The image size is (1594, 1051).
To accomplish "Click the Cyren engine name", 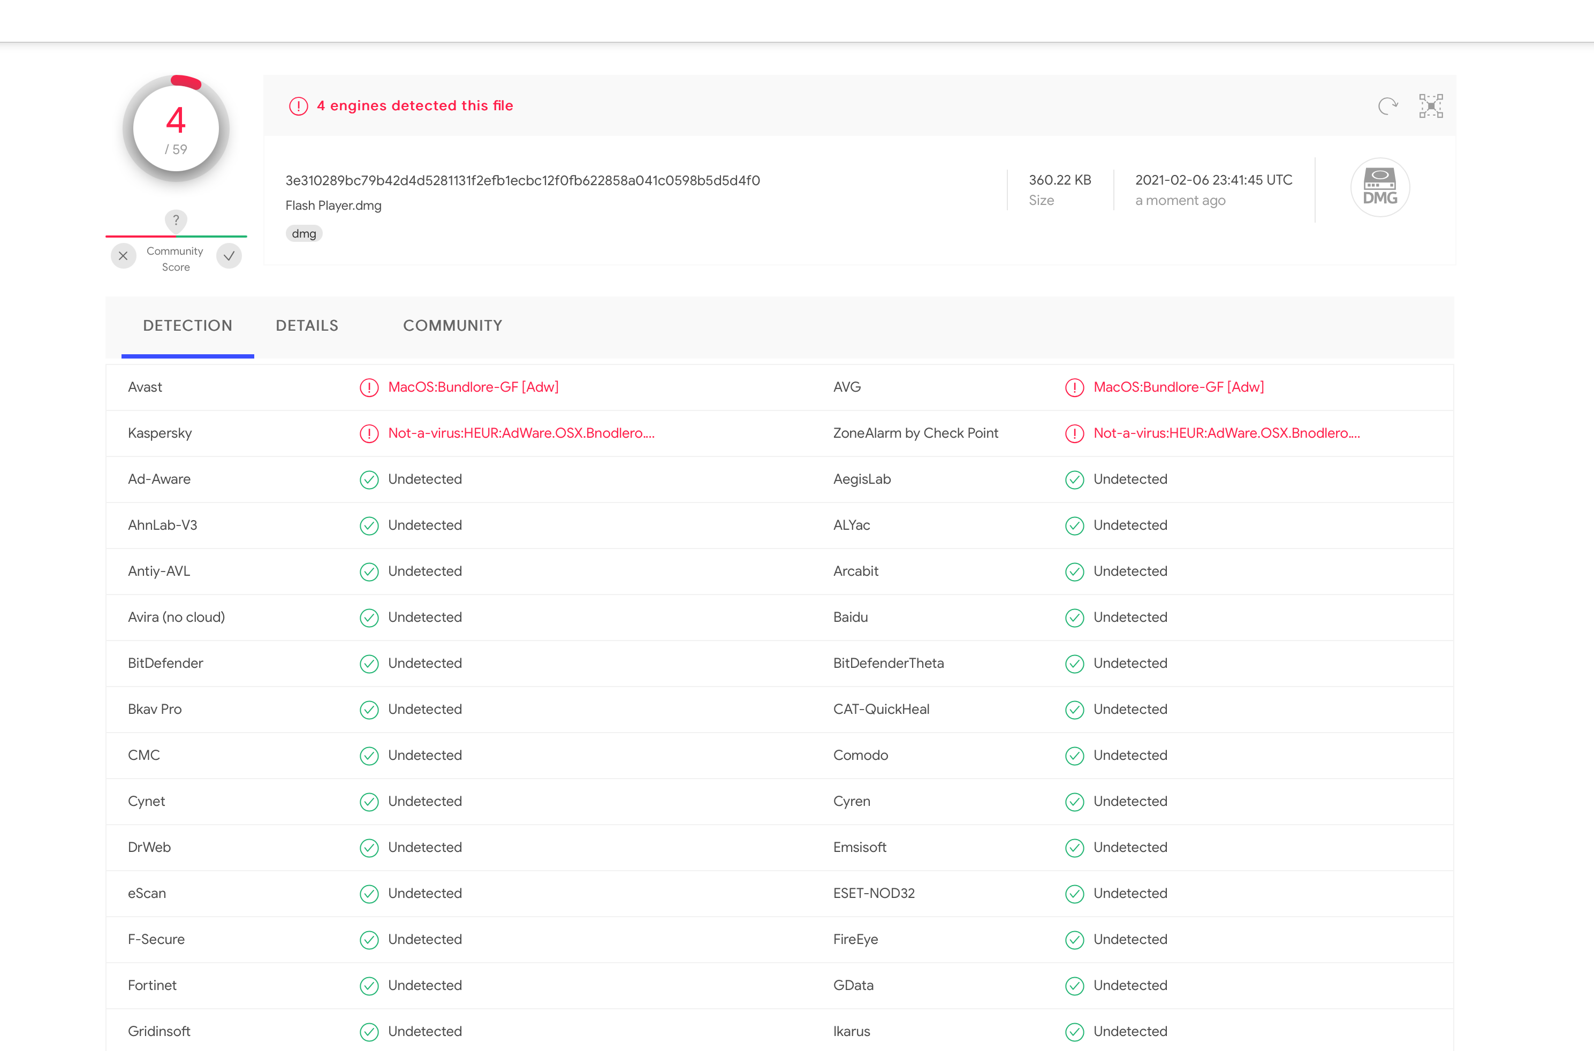I will 851,801.
